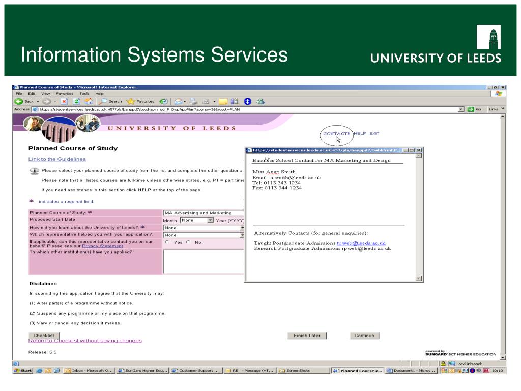Open Link to the Guidelines
521x391 pixels.
tap(57, 159)
